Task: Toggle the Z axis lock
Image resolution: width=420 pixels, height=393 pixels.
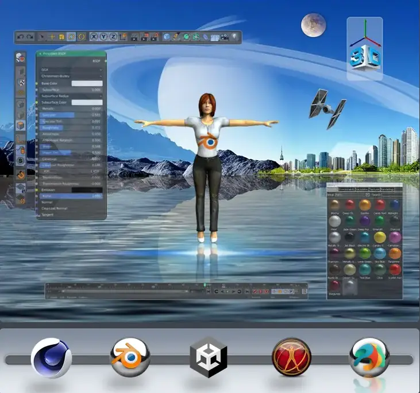Action: [x=113, y=37]
